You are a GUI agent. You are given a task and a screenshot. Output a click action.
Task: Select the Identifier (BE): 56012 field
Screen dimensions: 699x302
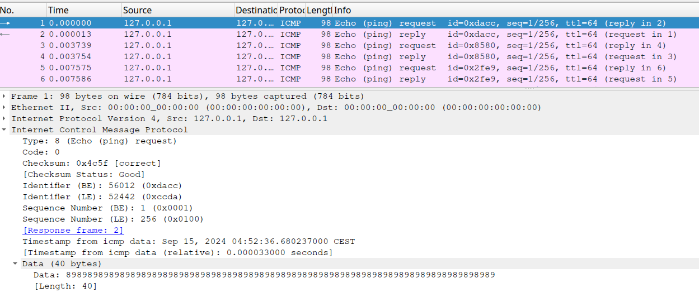tap(102, 185)
